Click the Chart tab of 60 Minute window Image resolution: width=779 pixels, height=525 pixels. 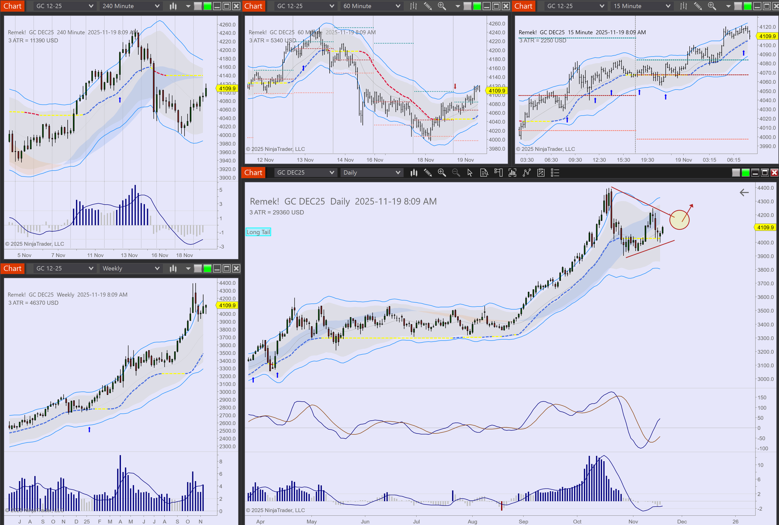pos(253,6)
